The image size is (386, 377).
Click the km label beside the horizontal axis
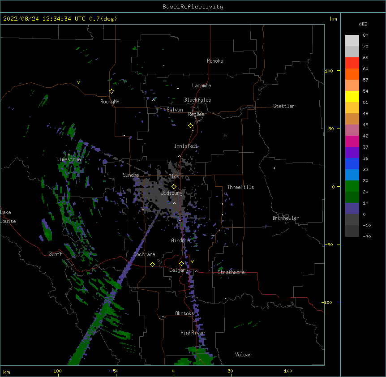coord(7,372)
